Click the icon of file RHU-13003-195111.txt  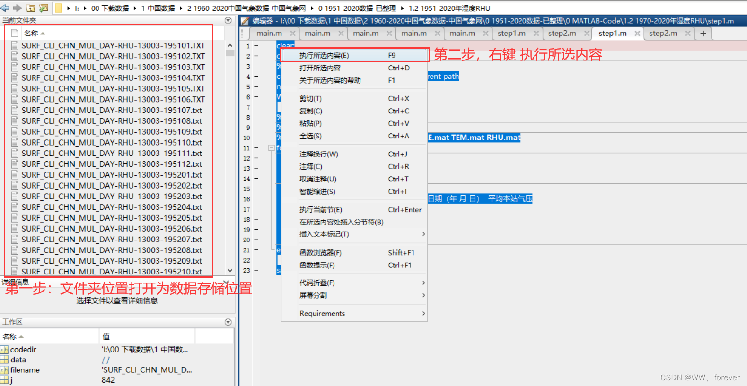tap(15, 154)
